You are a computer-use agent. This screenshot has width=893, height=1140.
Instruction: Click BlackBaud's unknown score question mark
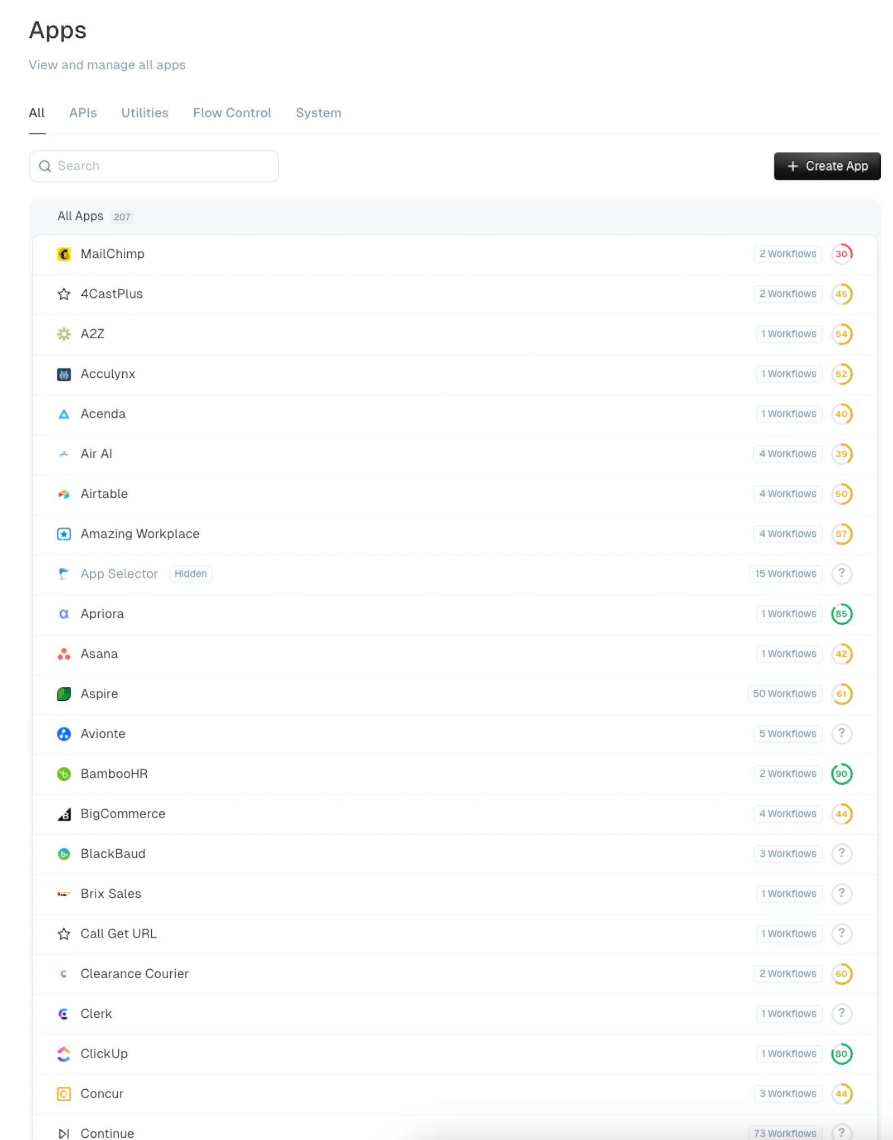(842, 853)
